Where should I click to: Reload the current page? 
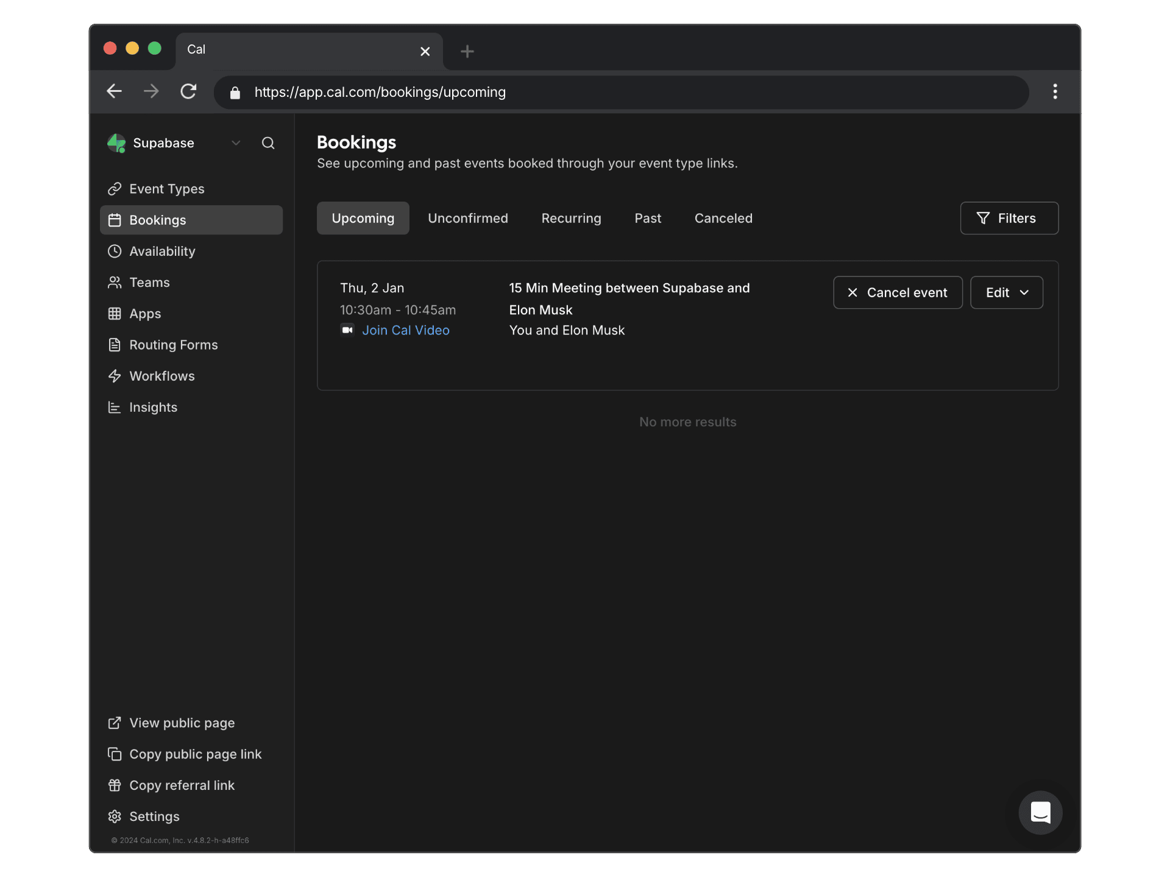point(188,91)
